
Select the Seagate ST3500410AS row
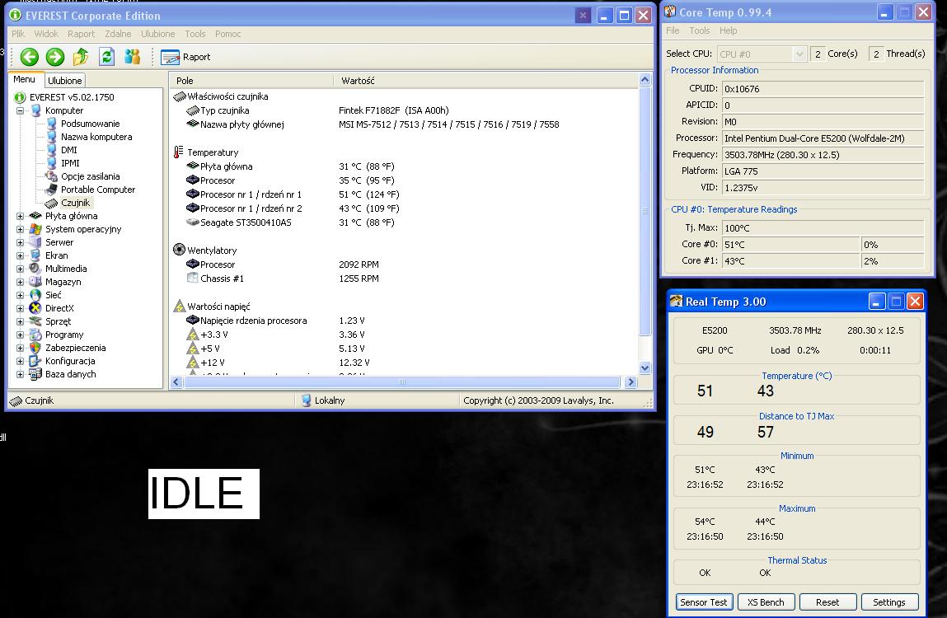[x=405, y=222]
